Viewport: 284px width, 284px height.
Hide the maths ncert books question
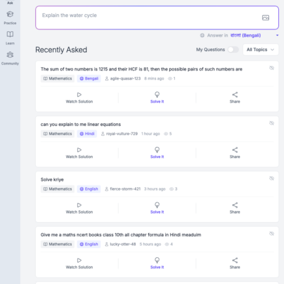coord(272,234)
